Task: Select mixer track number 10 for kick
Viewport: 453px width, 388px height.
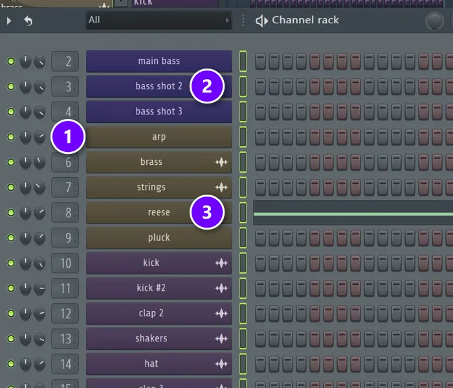Action: [x=65, y=263]
